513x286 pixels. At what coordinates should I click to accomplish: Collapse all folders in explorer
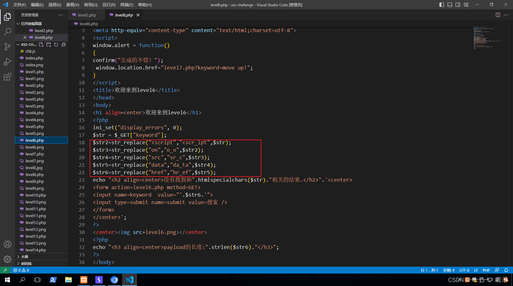(x=64, y=45)
